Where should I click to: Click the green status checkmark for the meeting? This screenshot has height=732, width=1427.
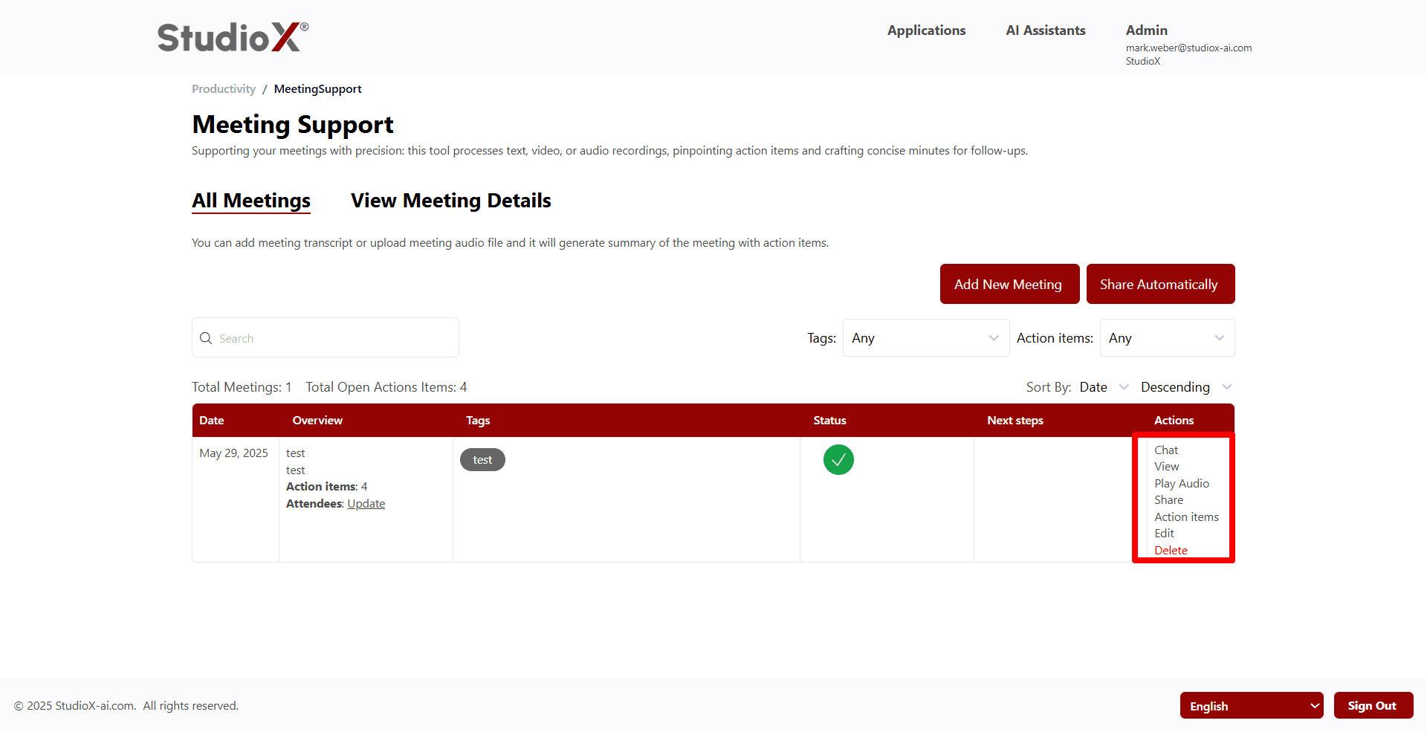click(x=838, y=459)
